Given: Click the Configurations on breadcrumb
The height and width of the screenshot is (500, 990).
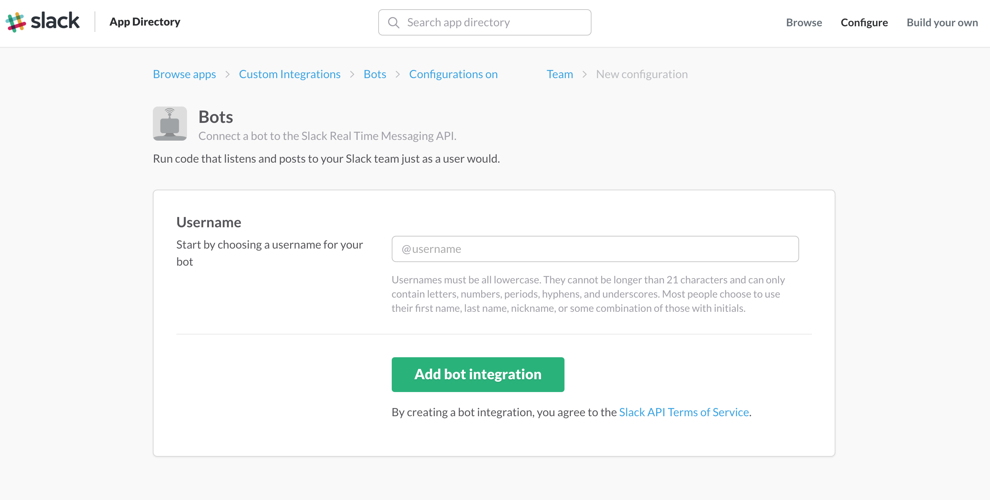Looking at the screenshot, I should pos(453,74).
